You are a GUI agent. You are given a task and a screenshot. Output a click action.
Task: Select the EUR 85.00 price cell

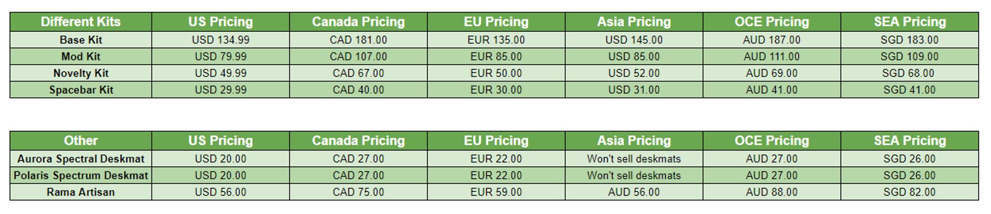tap(496, 57)
